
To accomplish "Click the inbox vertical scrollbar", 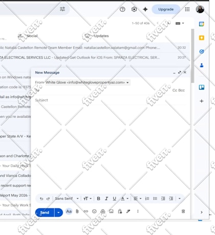I will (192, 56).
